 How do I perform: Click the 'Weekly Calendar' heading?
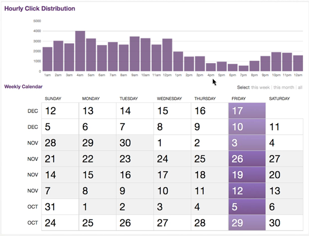pos(23,87)
